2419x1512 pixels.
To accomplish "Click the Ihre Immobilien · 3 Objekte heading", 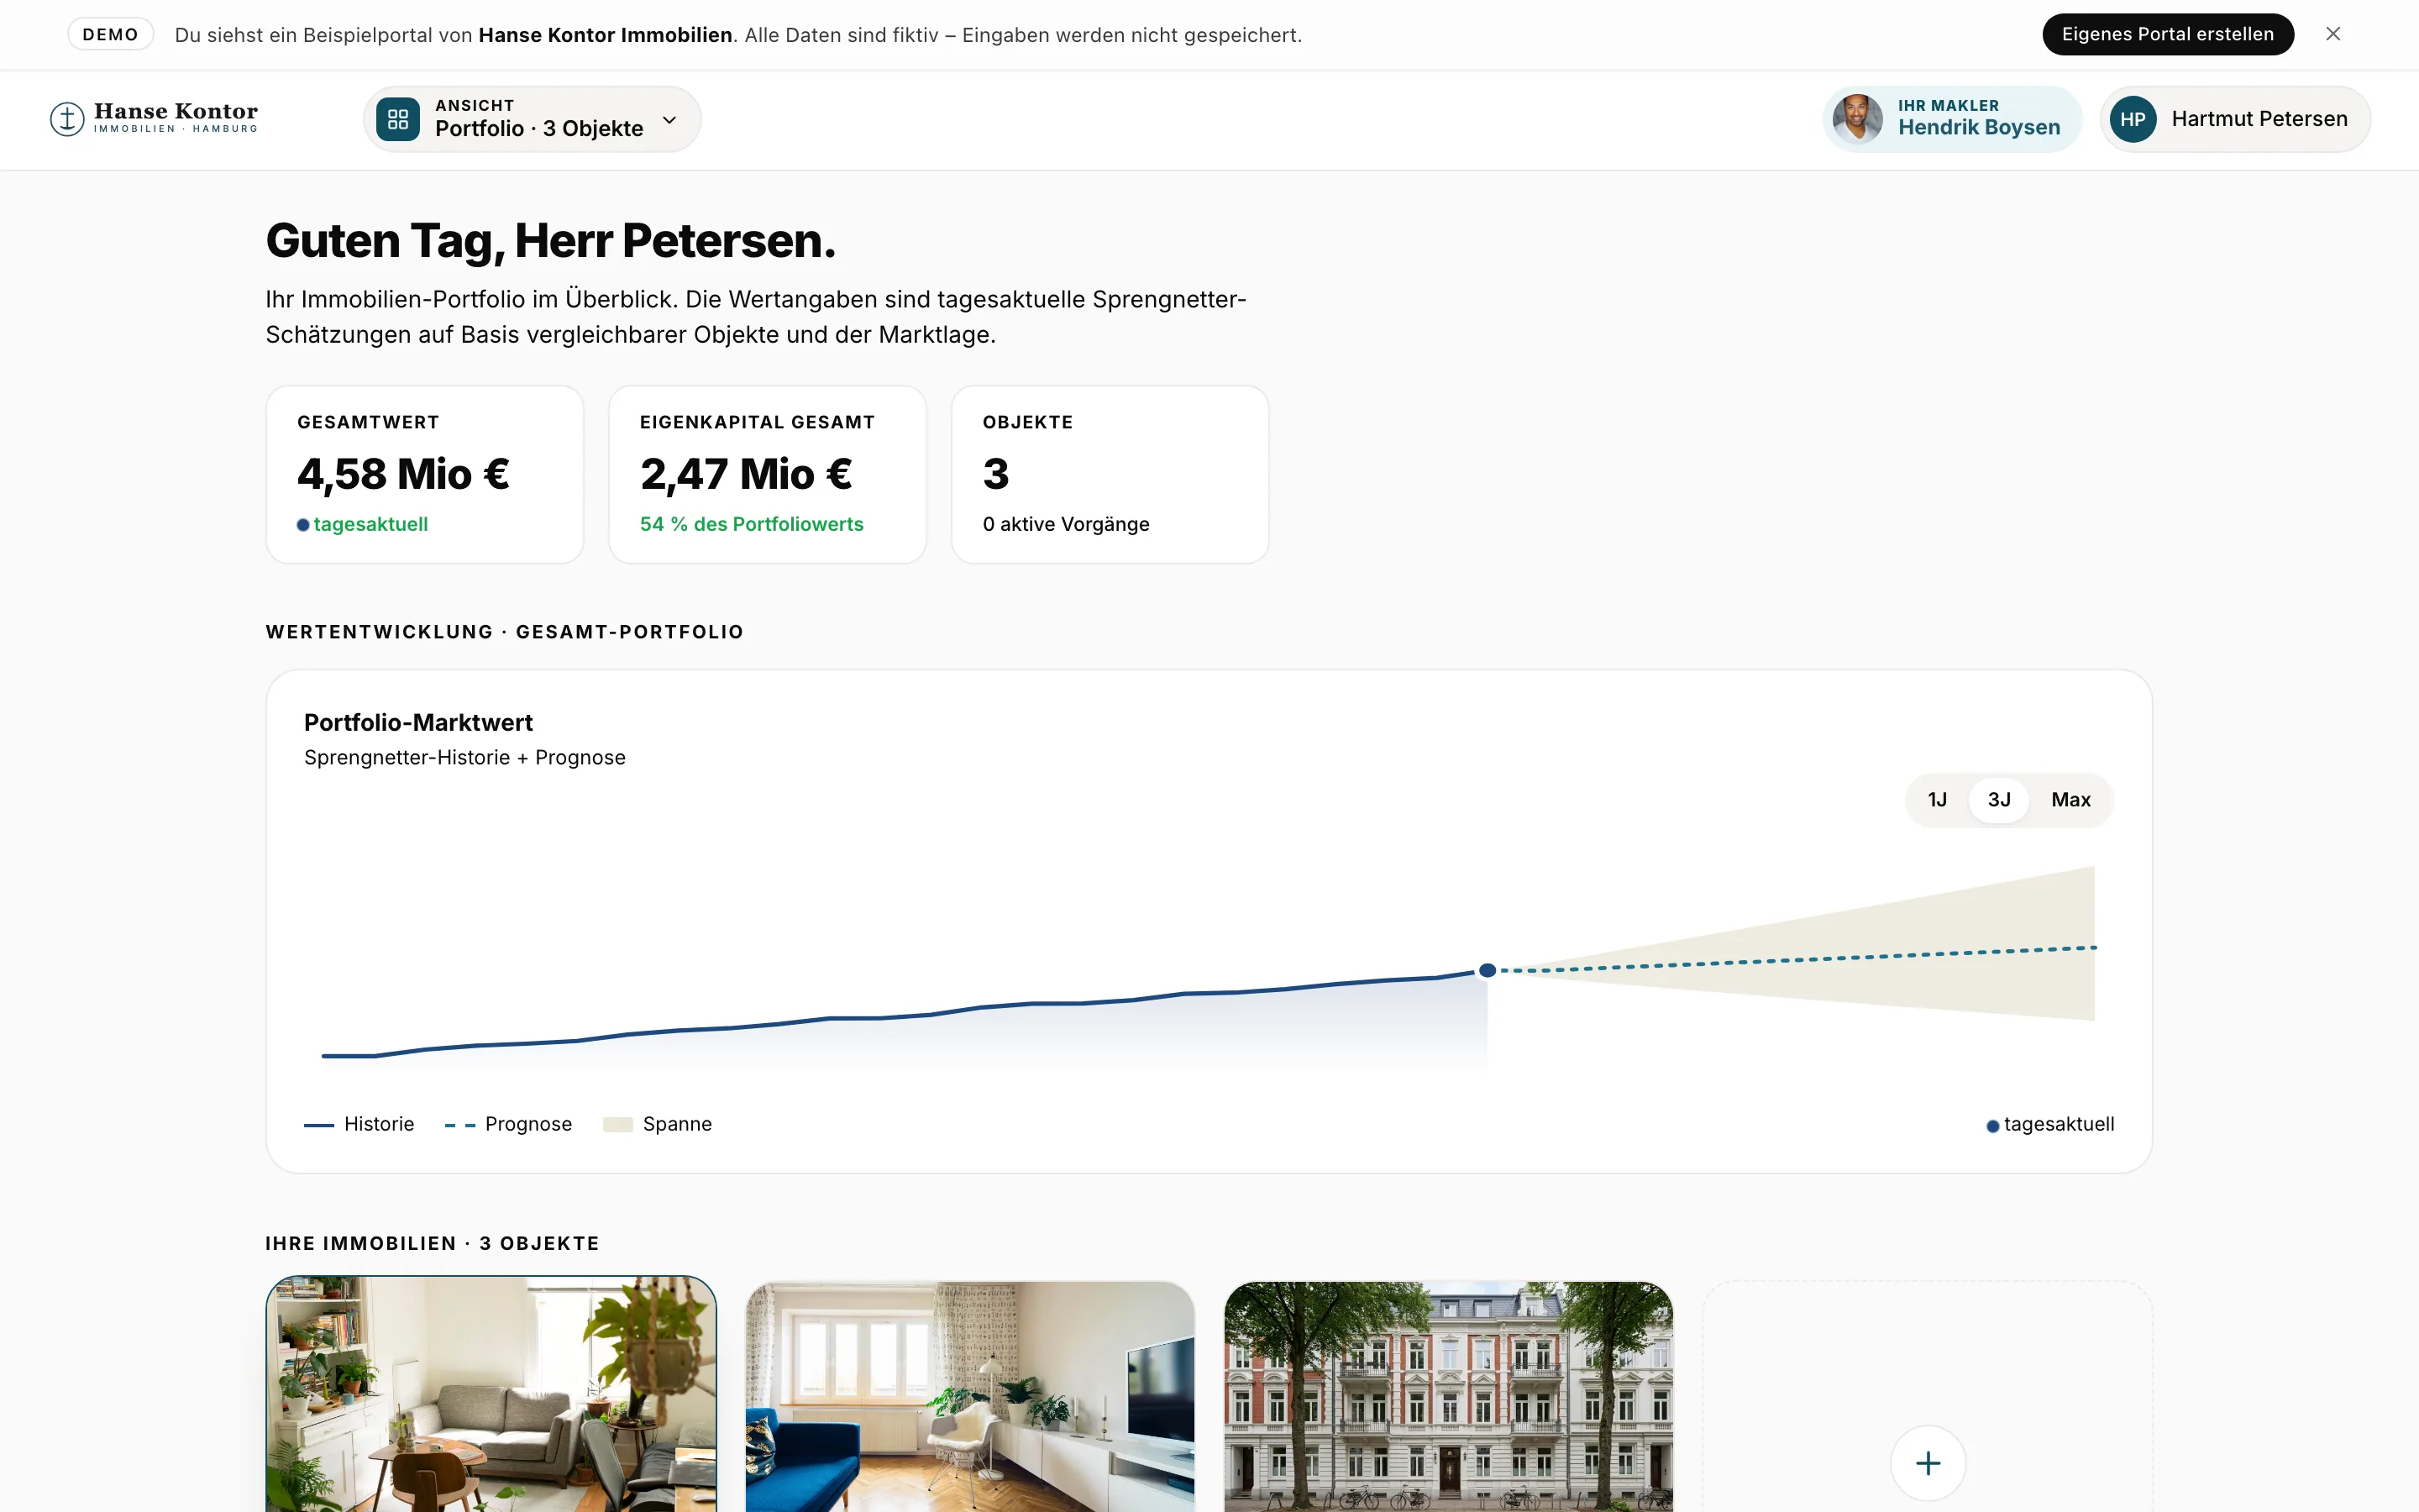I will (433, 1243).
